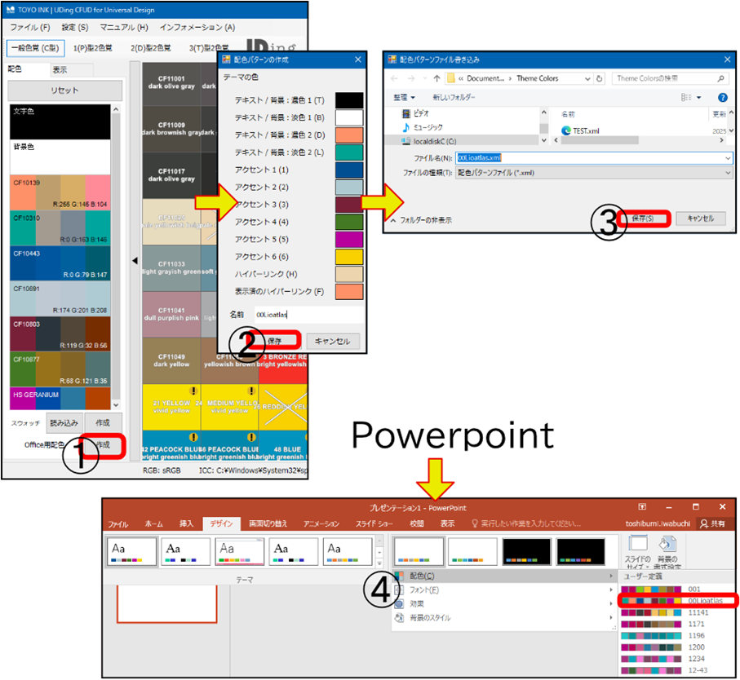740x680 pixels.
Task: Switch to the 表示 tab in UDing
Action: (x=60, y=70)
